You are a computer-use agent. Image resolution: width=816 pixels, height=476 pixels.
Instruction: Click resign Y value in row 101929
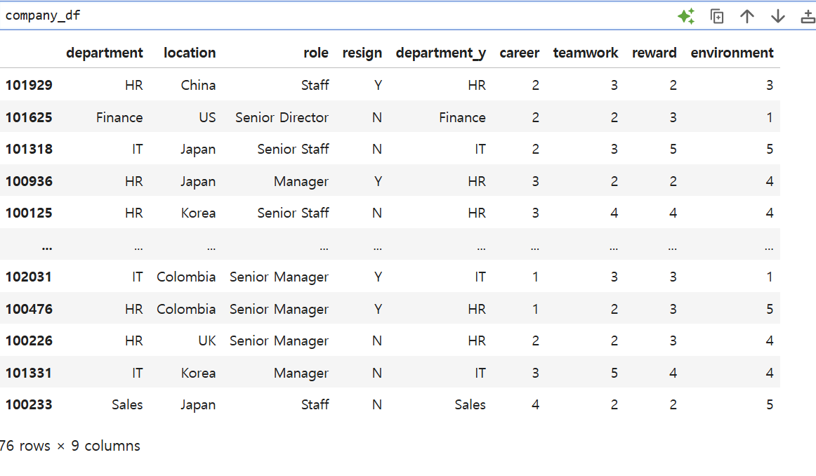tap(378, 86)
